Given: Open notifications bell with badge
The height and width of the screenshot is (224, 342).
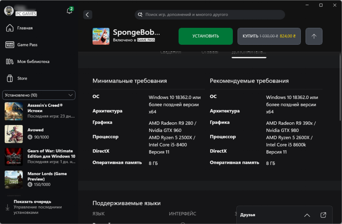Looking at the screenshot, I should pyautogui.click(x=69, y=11).
